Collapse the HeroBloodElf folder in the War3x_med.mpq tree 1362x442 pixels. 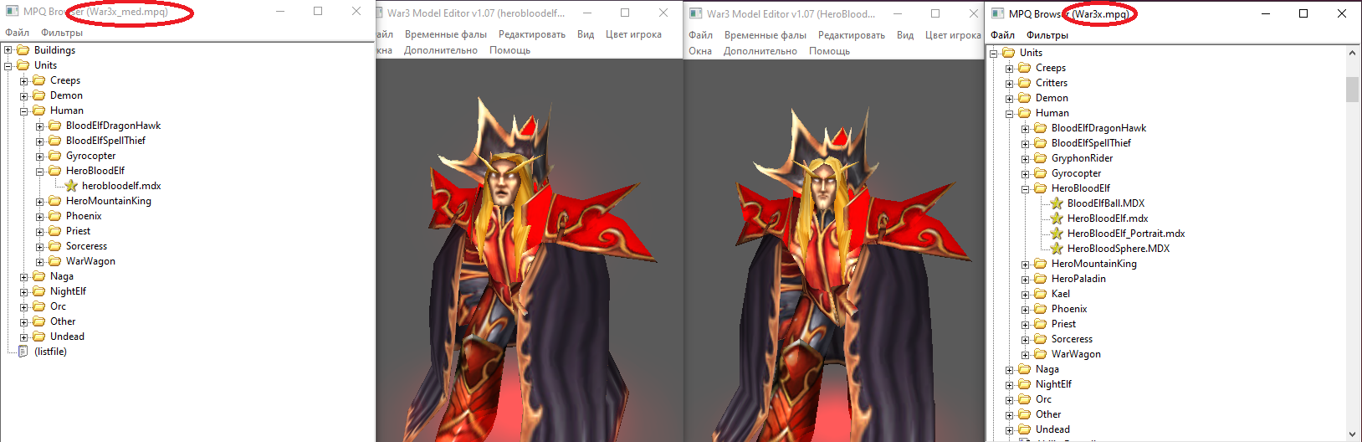click(40, 171)
